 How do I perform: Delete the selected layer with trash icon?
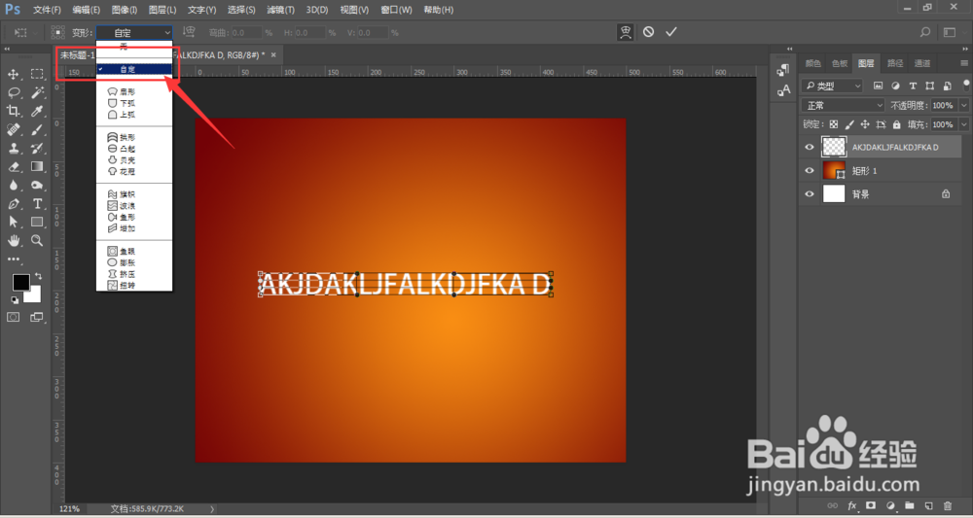pos(948,505)
